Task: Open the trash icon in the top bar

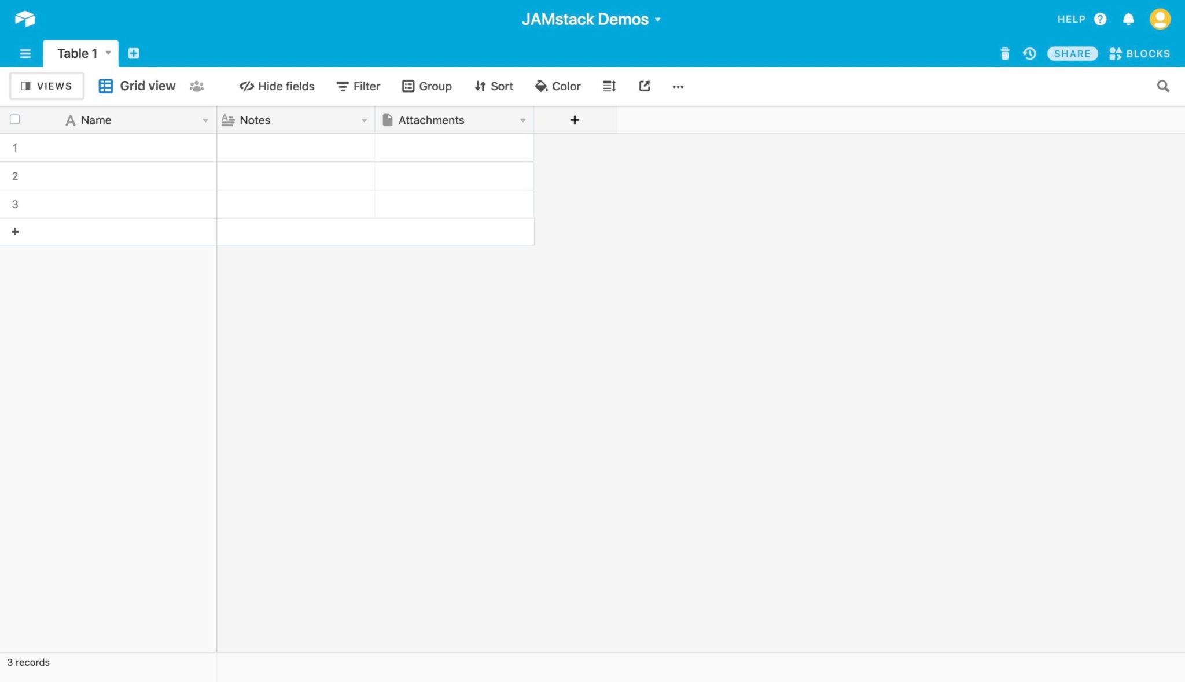Action: pos(1005,53)
